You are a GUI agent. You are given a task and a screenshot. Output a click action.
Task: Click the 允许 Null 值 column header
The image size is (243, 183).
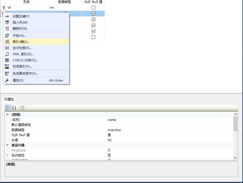(x=93, y=2)
